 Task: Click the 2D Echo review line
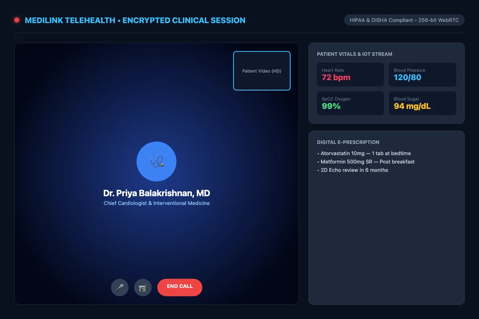[352, 170]
